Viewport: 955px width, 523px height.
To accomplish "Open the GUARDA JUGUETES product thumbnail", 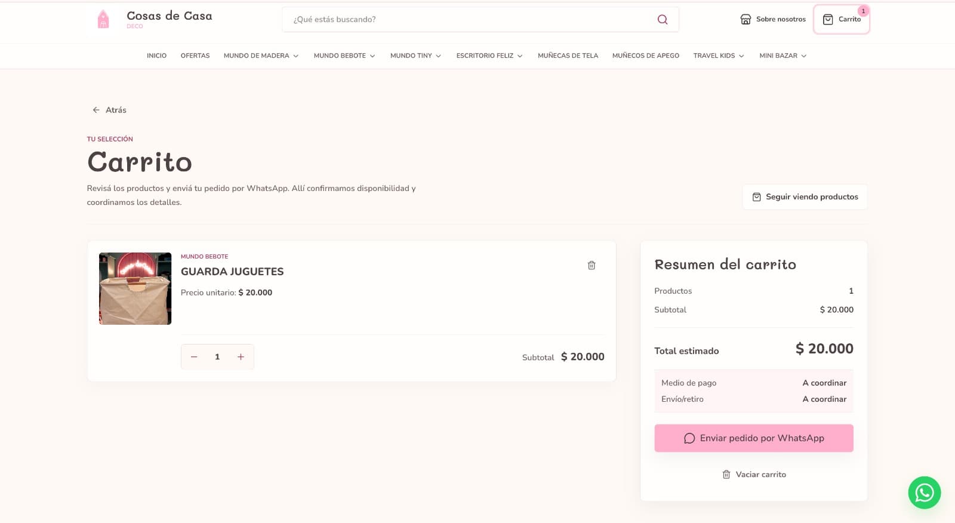I will pos(135,288).
